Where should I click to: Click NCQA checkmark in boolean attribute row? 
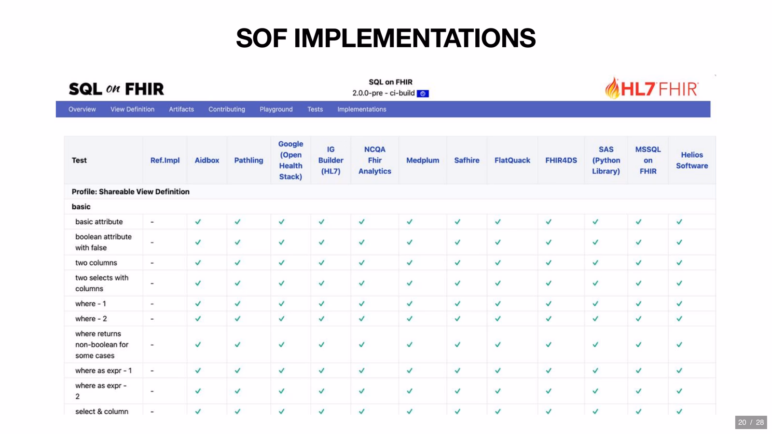point(361,242)
